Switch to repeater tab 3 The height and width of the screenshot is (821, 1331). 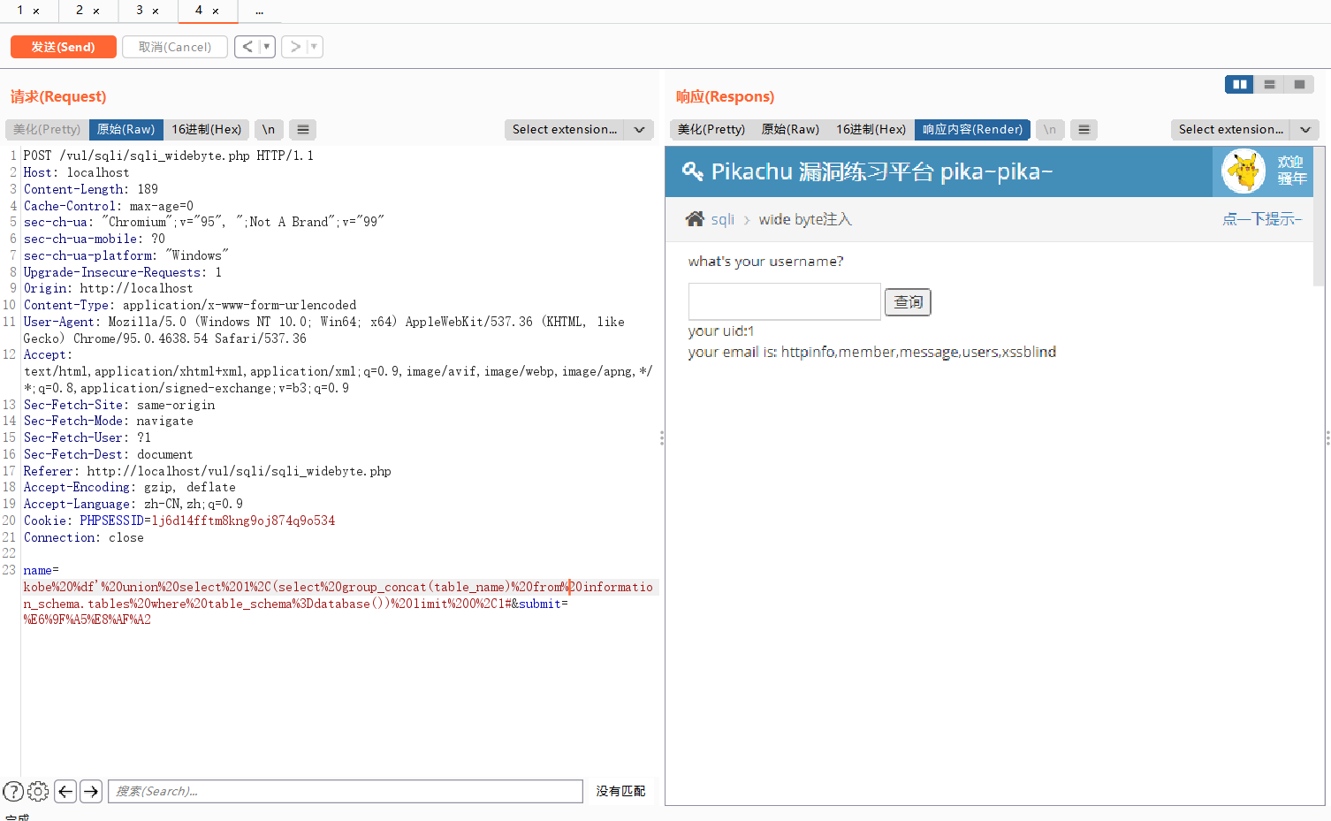tap(140, 11)
